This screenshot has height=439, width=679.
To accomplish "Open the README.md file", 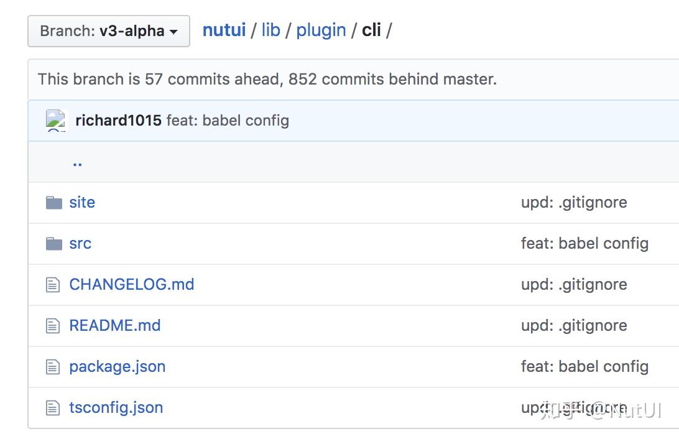I will 115,326.
